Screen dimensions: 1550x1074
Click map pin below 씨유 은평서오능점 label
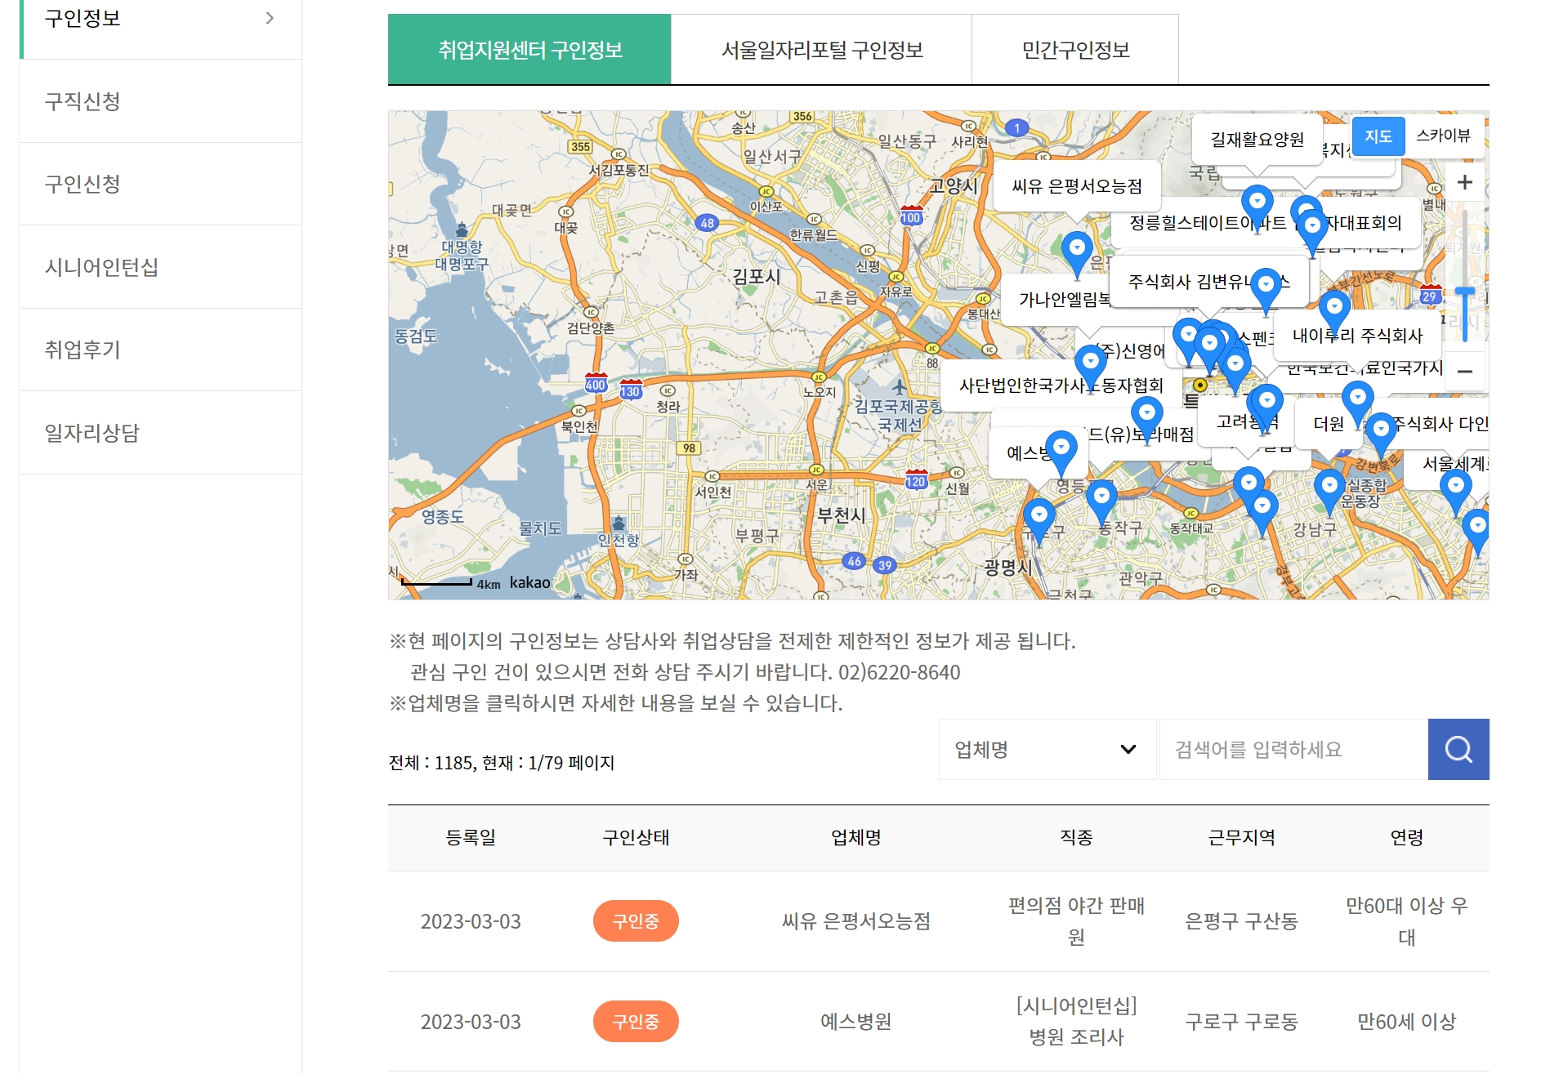pos(1077,253)
